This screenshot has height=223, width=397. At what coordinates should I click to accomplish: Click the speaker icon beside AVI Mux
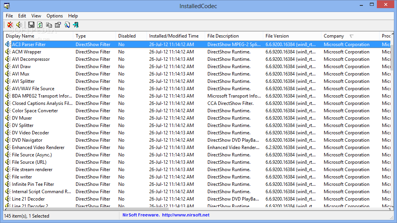pos(8,74)
